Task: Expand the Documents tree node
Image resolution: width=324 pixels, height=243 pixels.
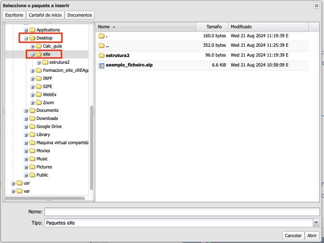Action: coord(26,110)
